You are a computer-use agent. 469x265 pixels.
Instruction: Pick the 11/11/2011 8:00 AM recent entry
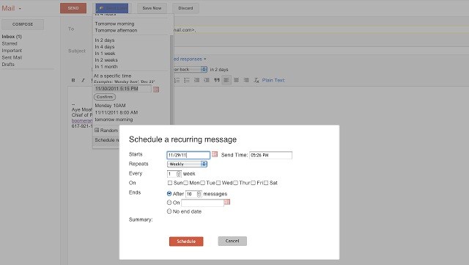pos(117,112)
